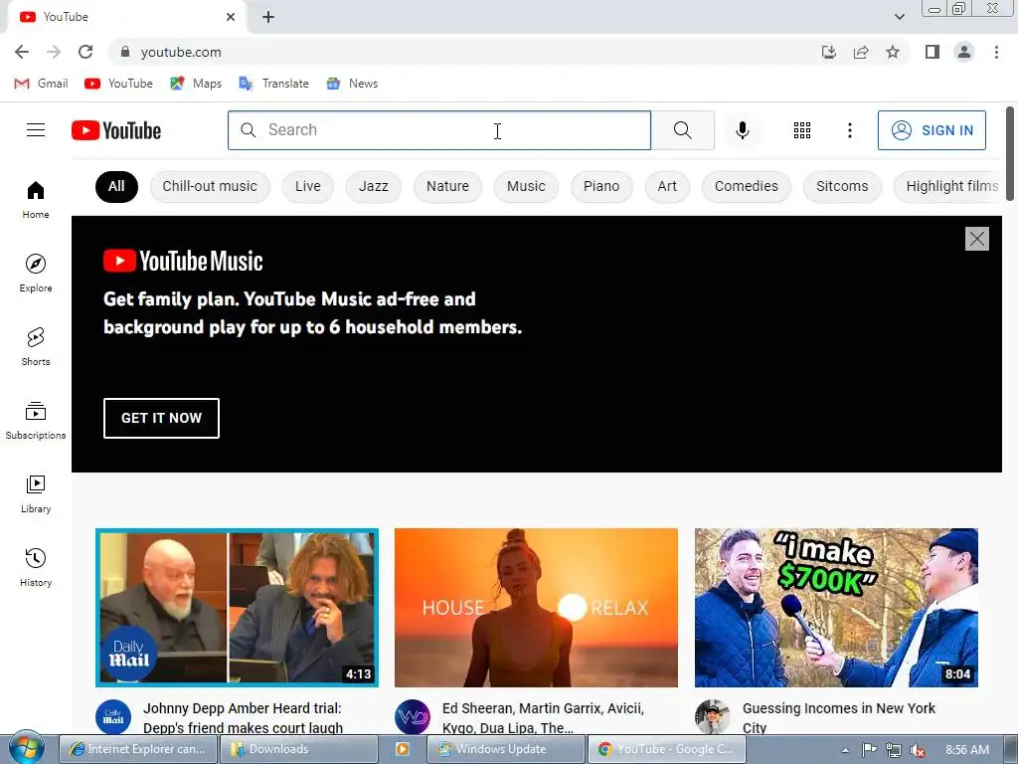The height and width of the screenshot is (764, 1018).
Task: Toggle the Chrome side panel icon
Action: (x=933, y=52)
